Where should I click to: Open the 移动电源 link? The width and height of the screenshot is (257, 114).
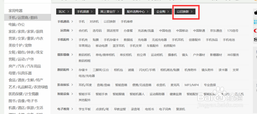102,46
